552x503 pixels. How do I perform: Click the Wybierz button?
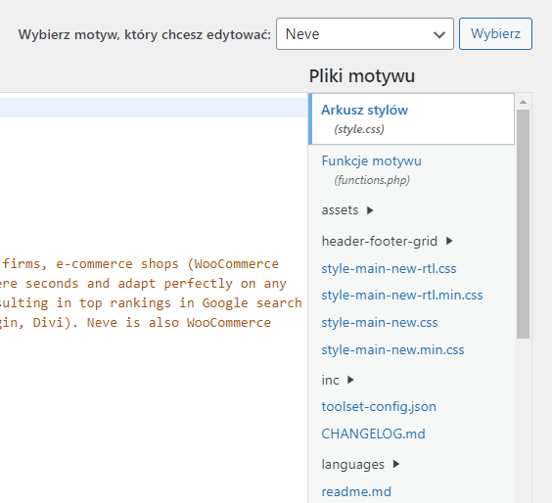(x=495, y=34)
